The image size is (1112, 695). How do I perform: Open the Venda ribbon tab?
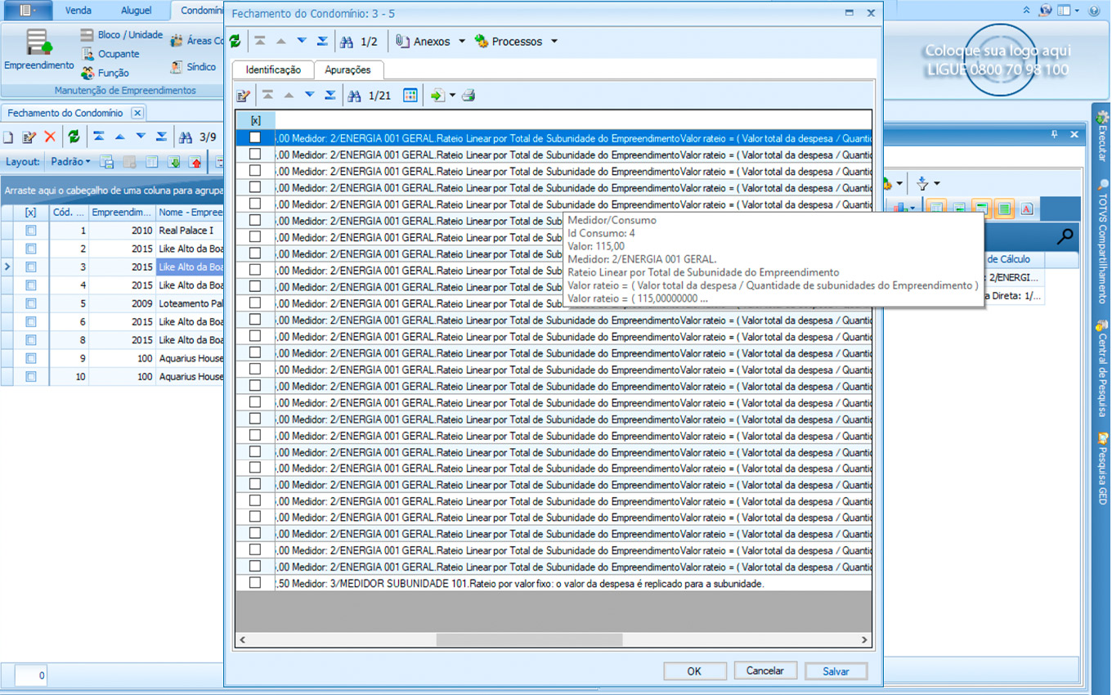pos(78,11)
